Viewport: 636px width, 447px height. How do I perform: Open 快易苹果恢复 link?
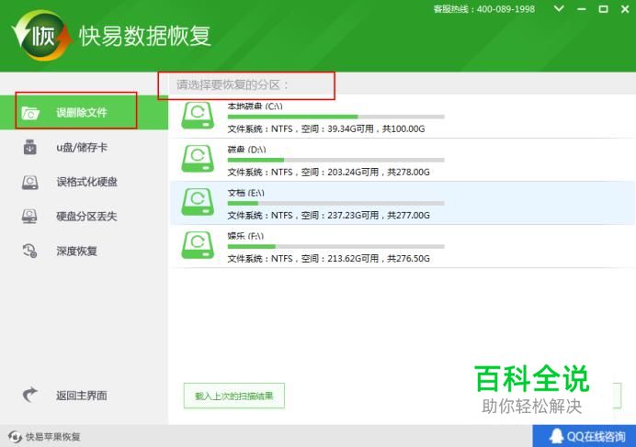(52, 437)
